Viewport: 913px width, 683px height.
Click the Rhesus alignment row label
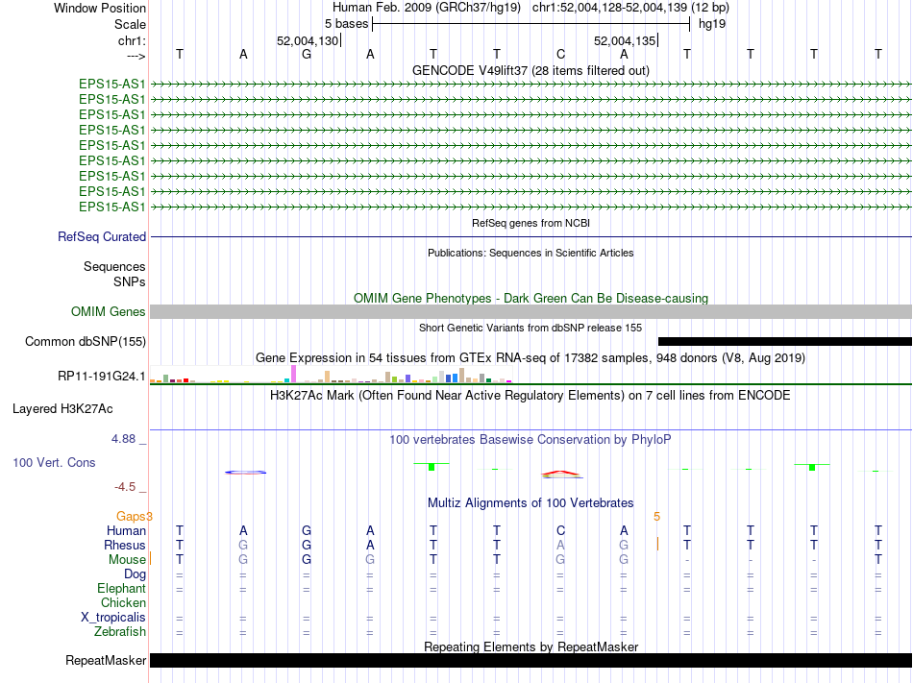click(x=125, y=545)
